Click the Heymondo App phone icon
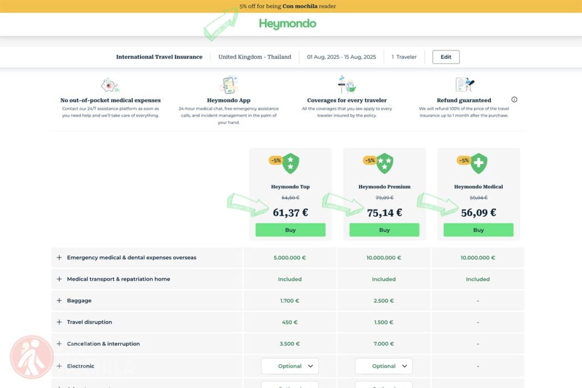The height and width of the screenshot is (388, 582). coord(228,85)
